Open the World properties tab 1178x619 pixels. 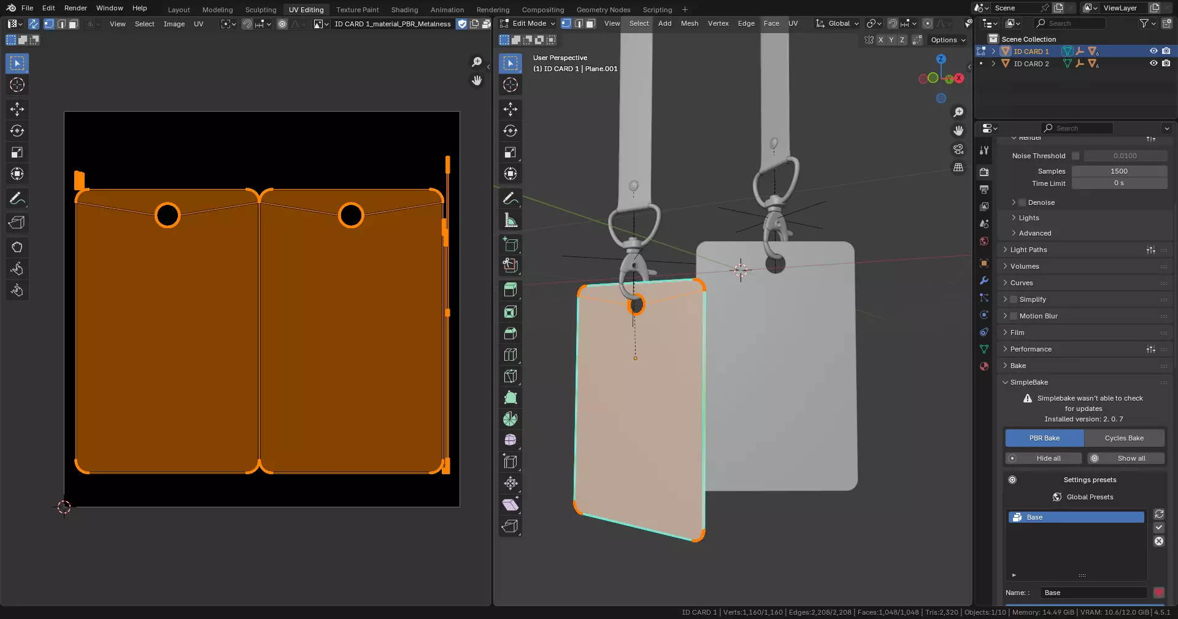984,241
